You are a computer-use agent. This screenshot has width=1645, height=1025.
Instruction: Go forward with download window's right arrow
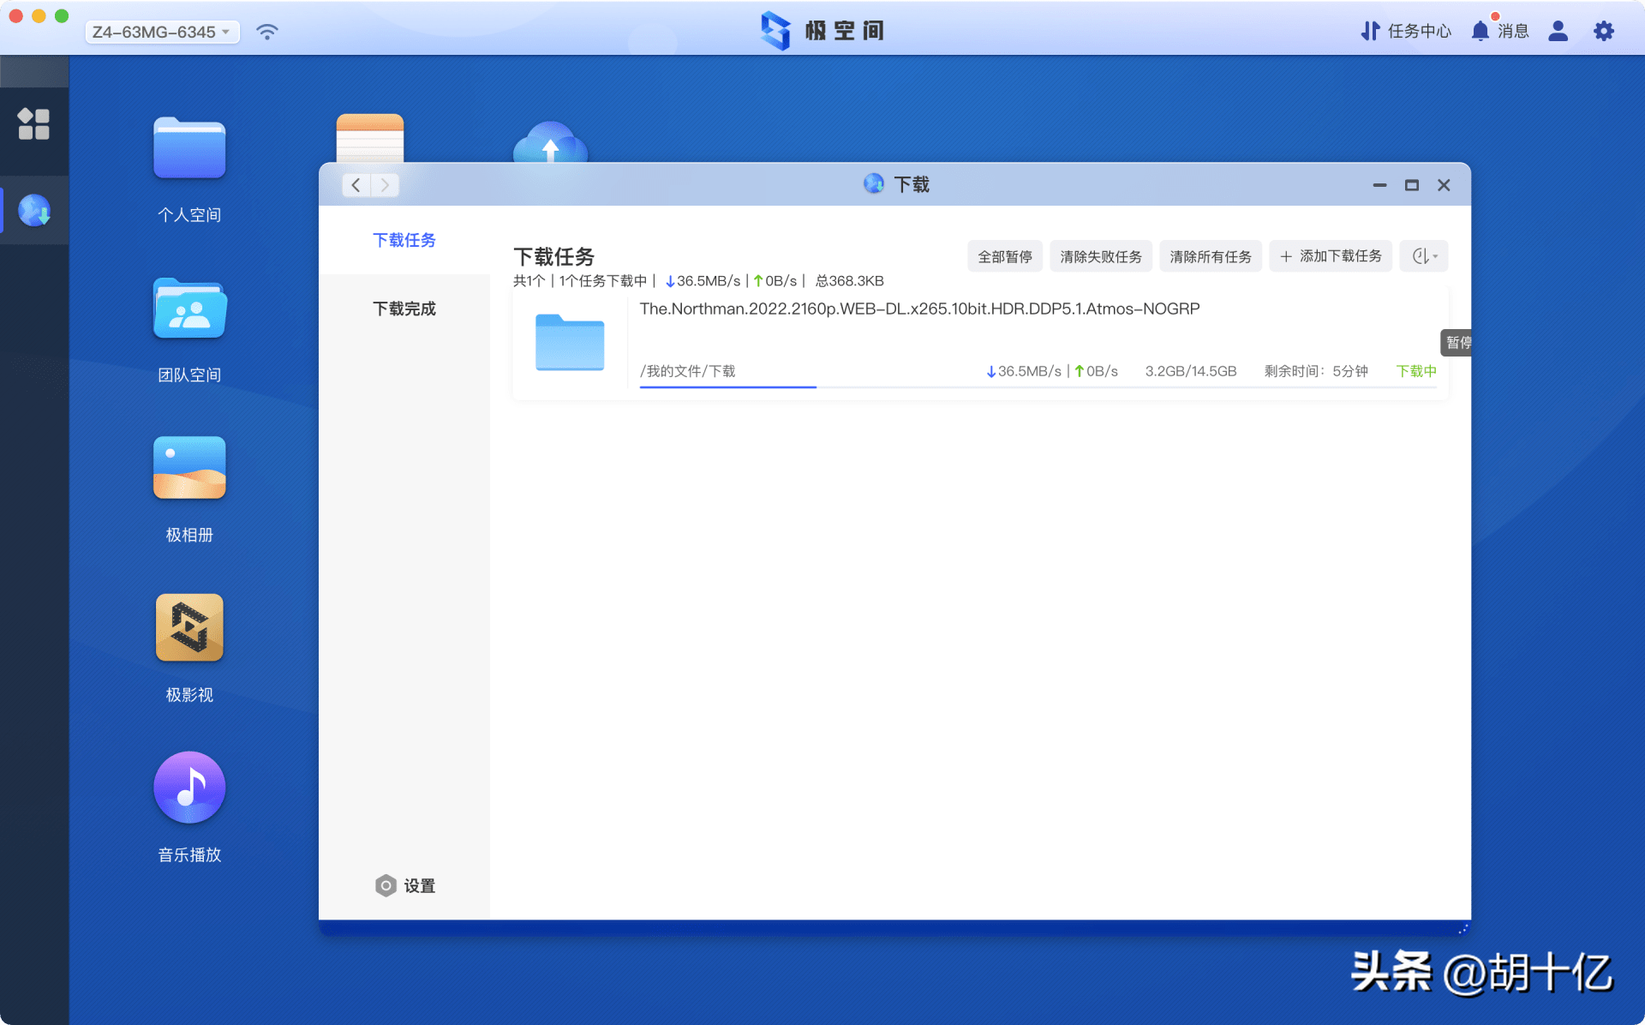pos(385,184)
